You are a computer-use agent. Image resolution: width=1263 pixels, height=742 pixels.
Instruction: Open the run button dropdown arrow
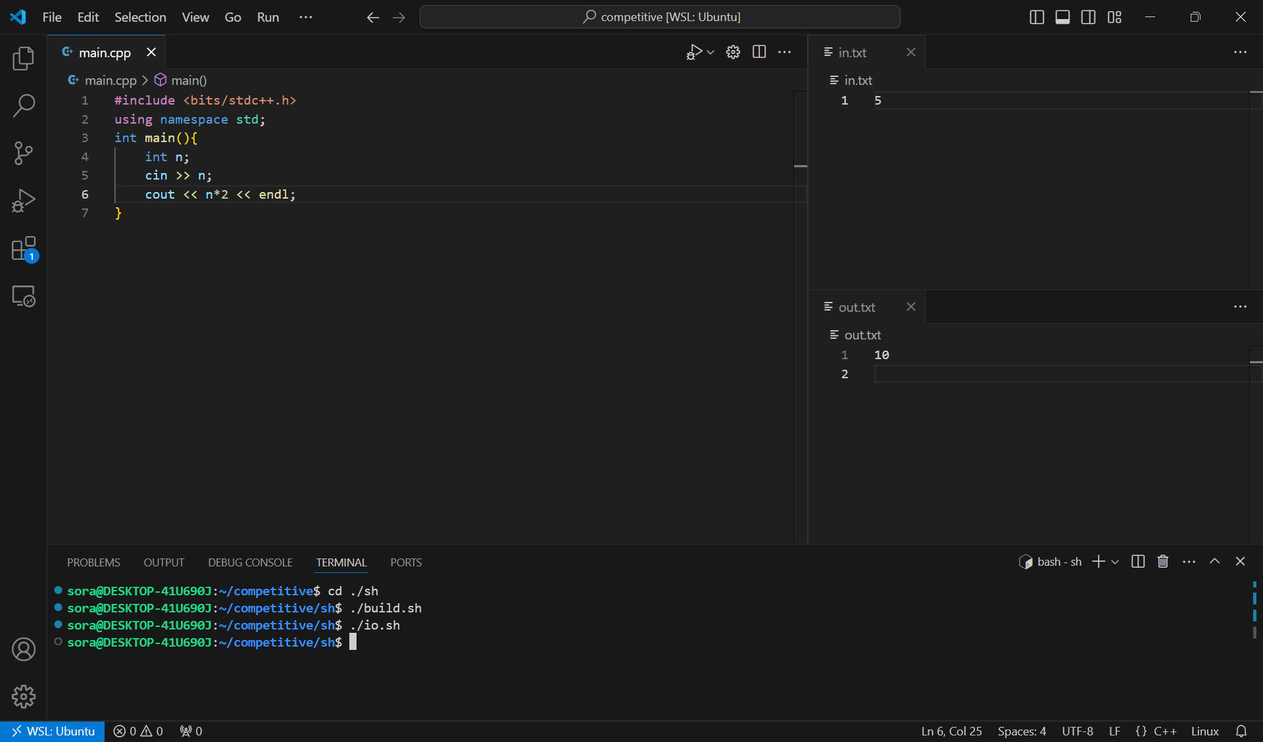[x=710, y=52]
